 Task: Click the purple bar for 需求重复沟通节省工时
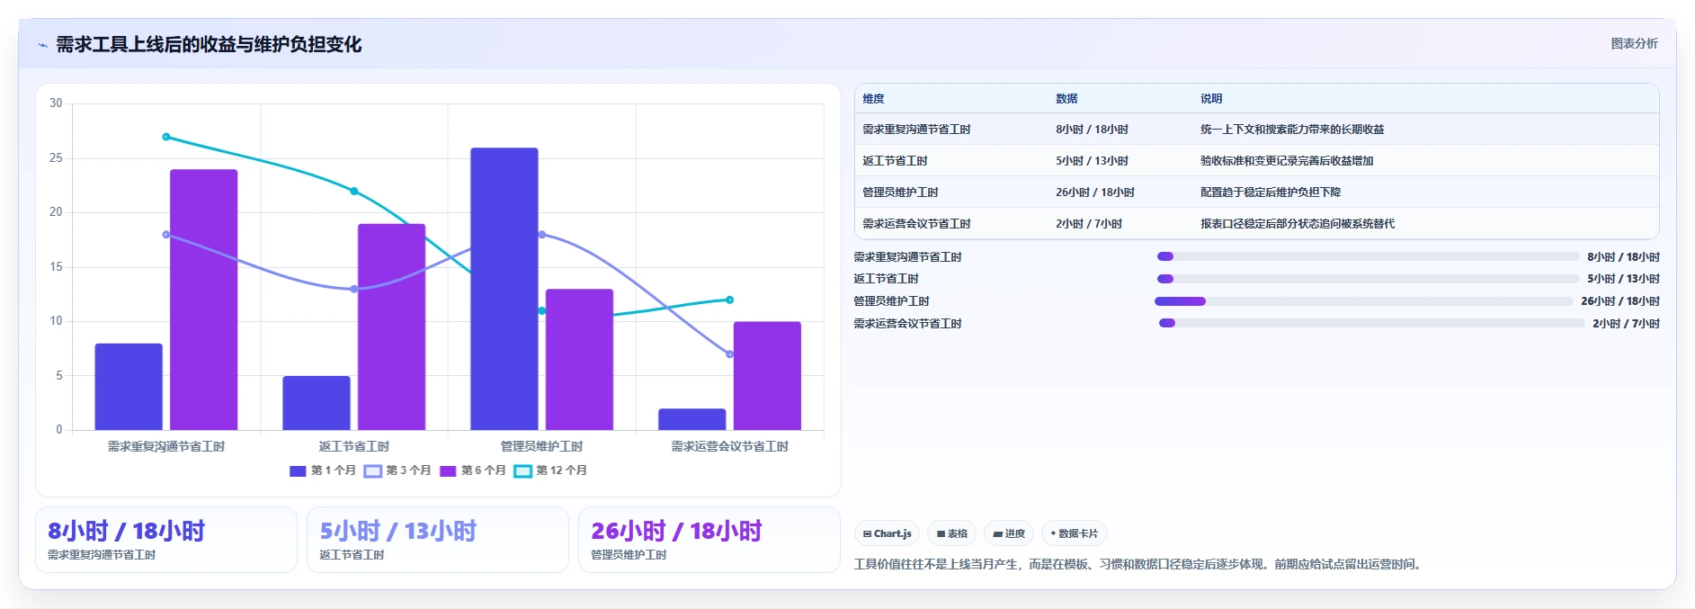click(204, 300)
